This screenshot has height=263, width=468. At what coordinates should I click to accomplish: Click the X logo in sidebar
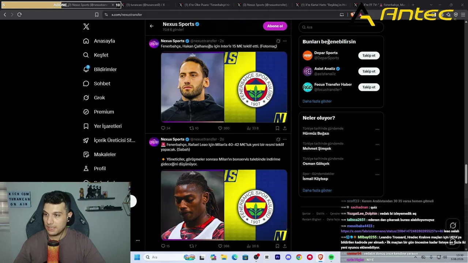click(x=86, y=27)
